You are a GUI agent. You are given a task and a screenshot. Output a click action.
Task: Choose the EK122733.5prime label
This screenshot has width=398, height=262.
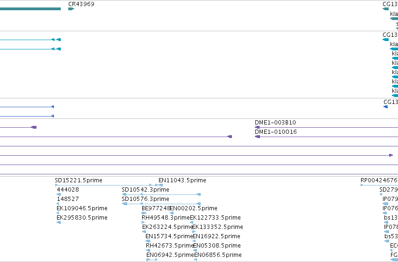pyautogui.click(x=215, y=218)
